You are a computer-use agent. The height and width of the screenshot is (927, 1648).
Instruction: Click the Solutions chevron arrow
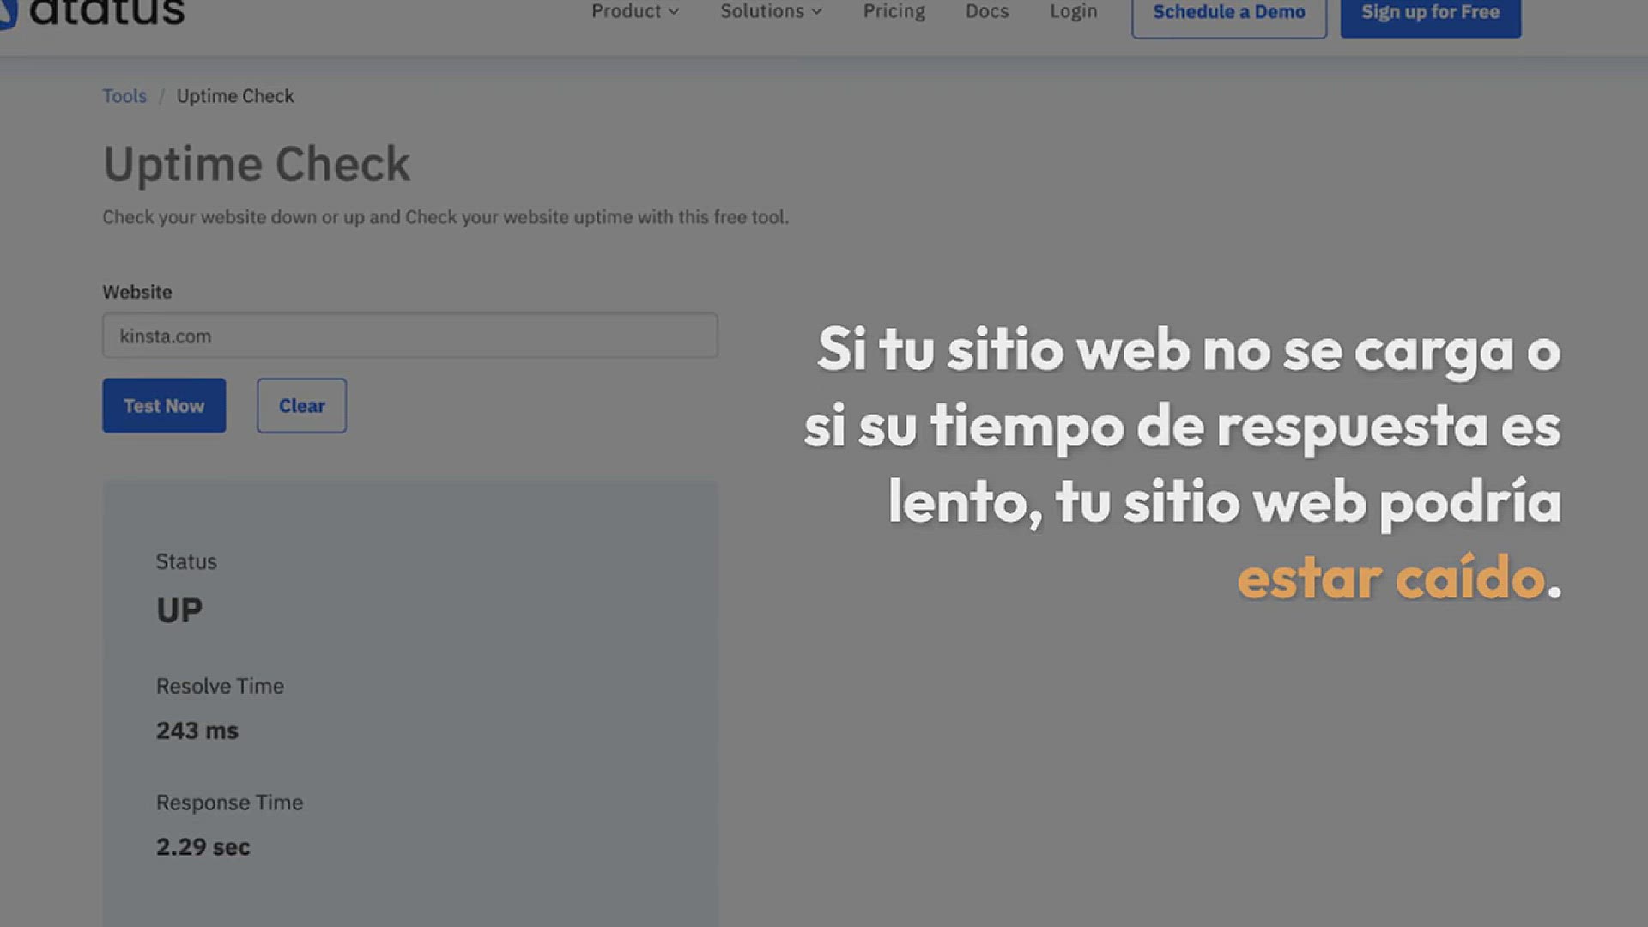click(816, 12)
